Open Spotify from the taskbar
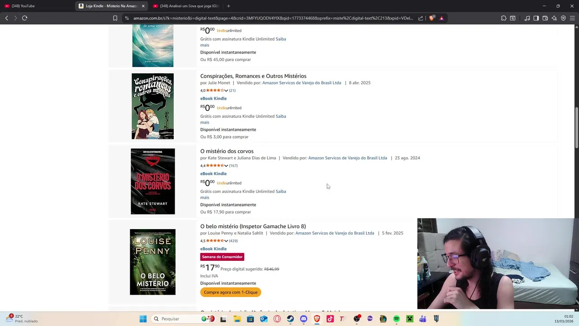Image resolution: width=579 pixels, height=326 pixels. click(x=396, y=319)
